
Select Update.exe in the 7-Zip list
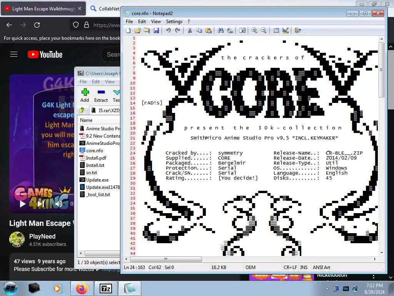point(97,180)
